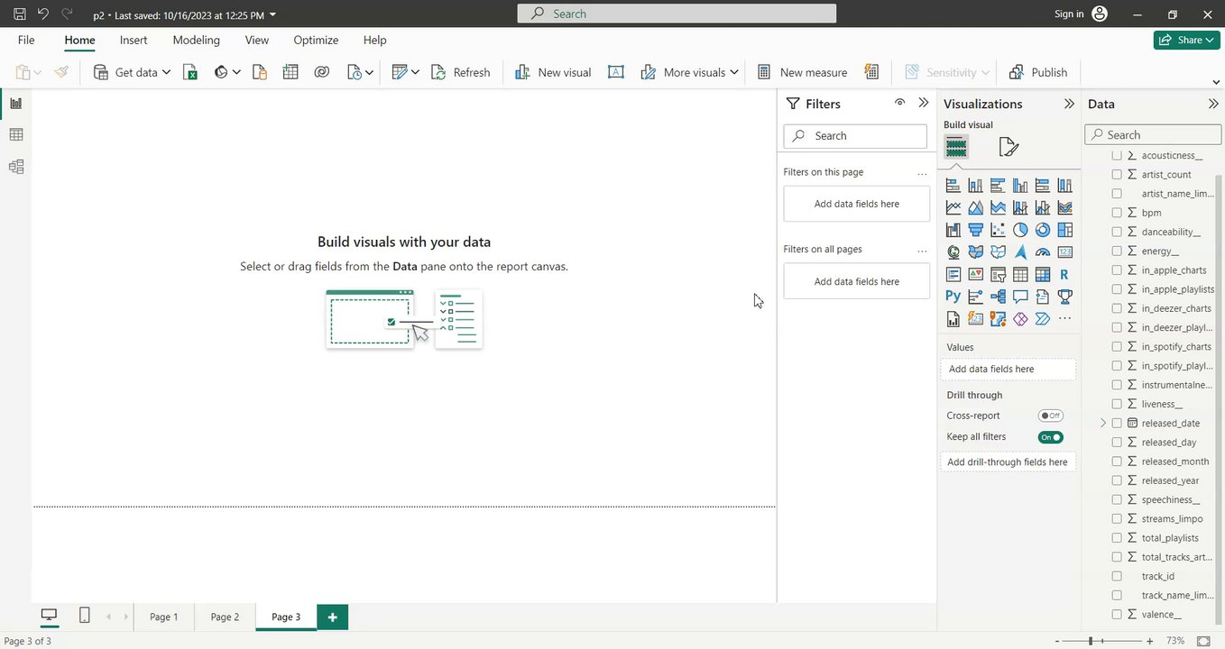Switch to the Modeling ribbon tab
The height and width of the screenshot is (649, 1225).
pos(196,40)
